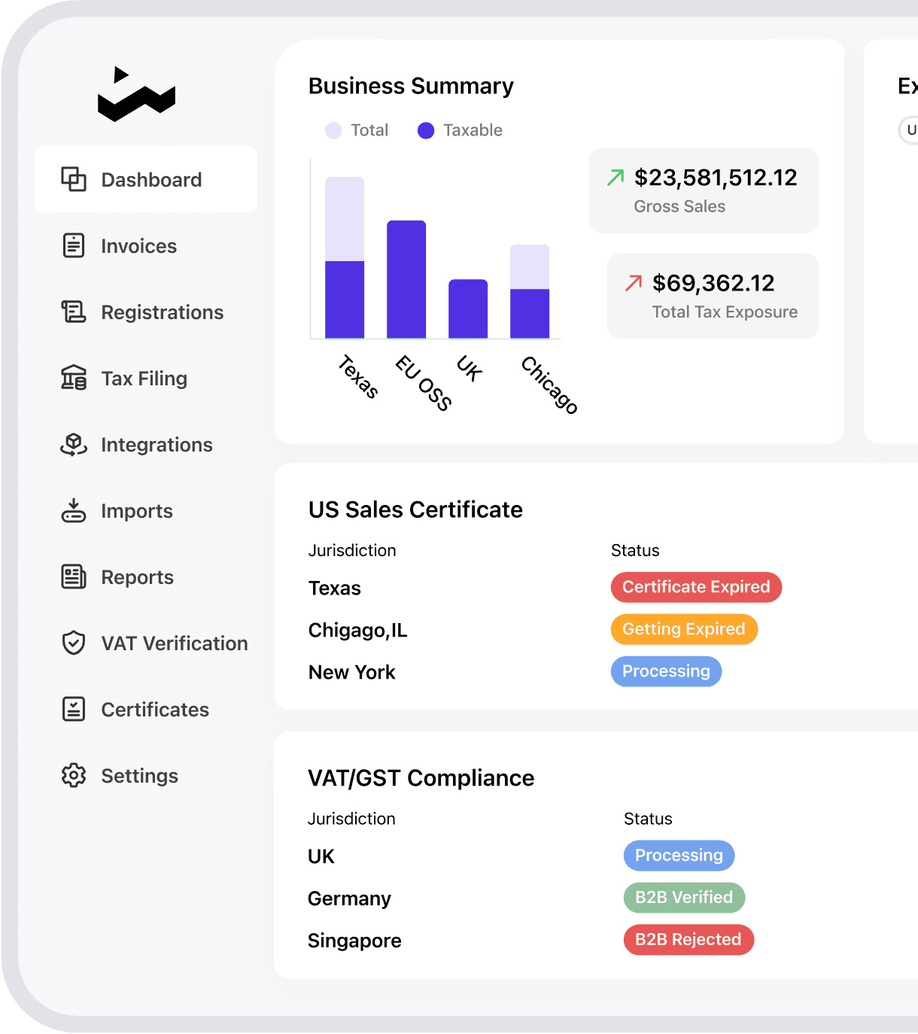Click the $69,362.12 Total Tax Exposure card
The width and height of the screenshot is (918, 1034).
pyautogui.click(x=713, y=296)
